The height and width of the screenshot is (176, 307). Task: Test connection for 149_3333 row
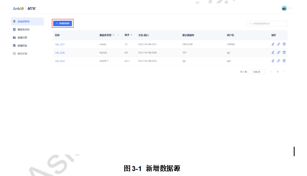(278, 61)
